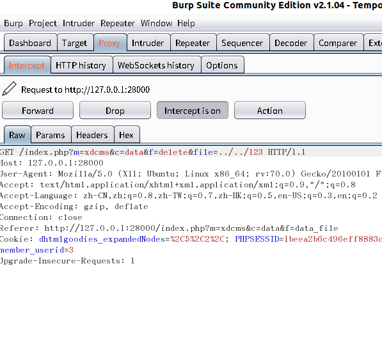Click the User-Agent header line

coord(191,174)
